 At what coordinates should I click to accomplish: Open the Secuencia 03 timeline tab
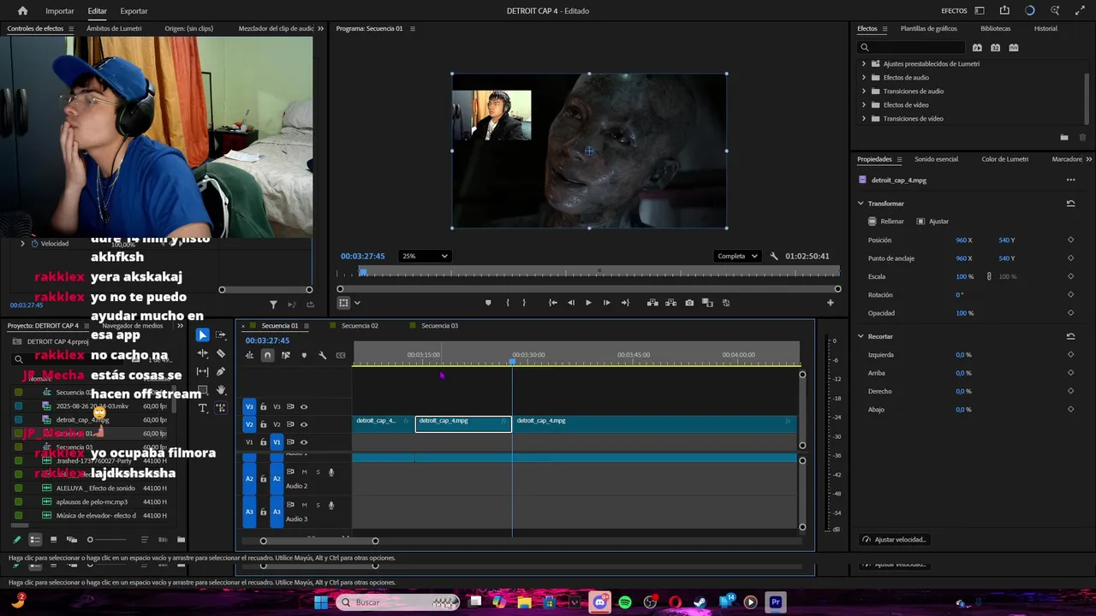coord(439,326)
